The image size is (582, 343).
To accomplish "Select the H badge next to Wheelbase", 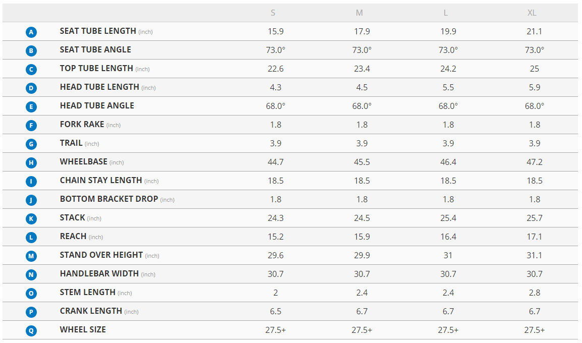I will (31, 163).
